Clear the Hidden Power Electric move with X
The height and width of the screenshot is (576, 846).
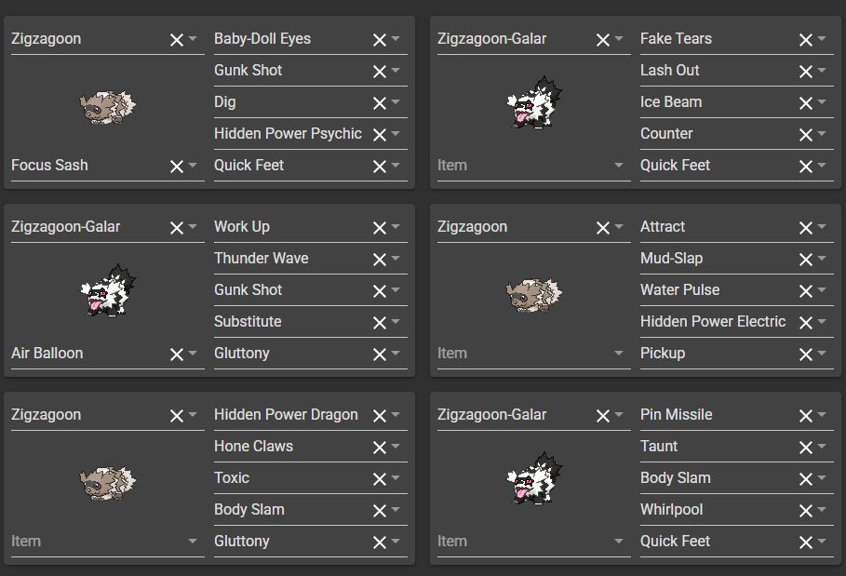click(x=806, y=322)
